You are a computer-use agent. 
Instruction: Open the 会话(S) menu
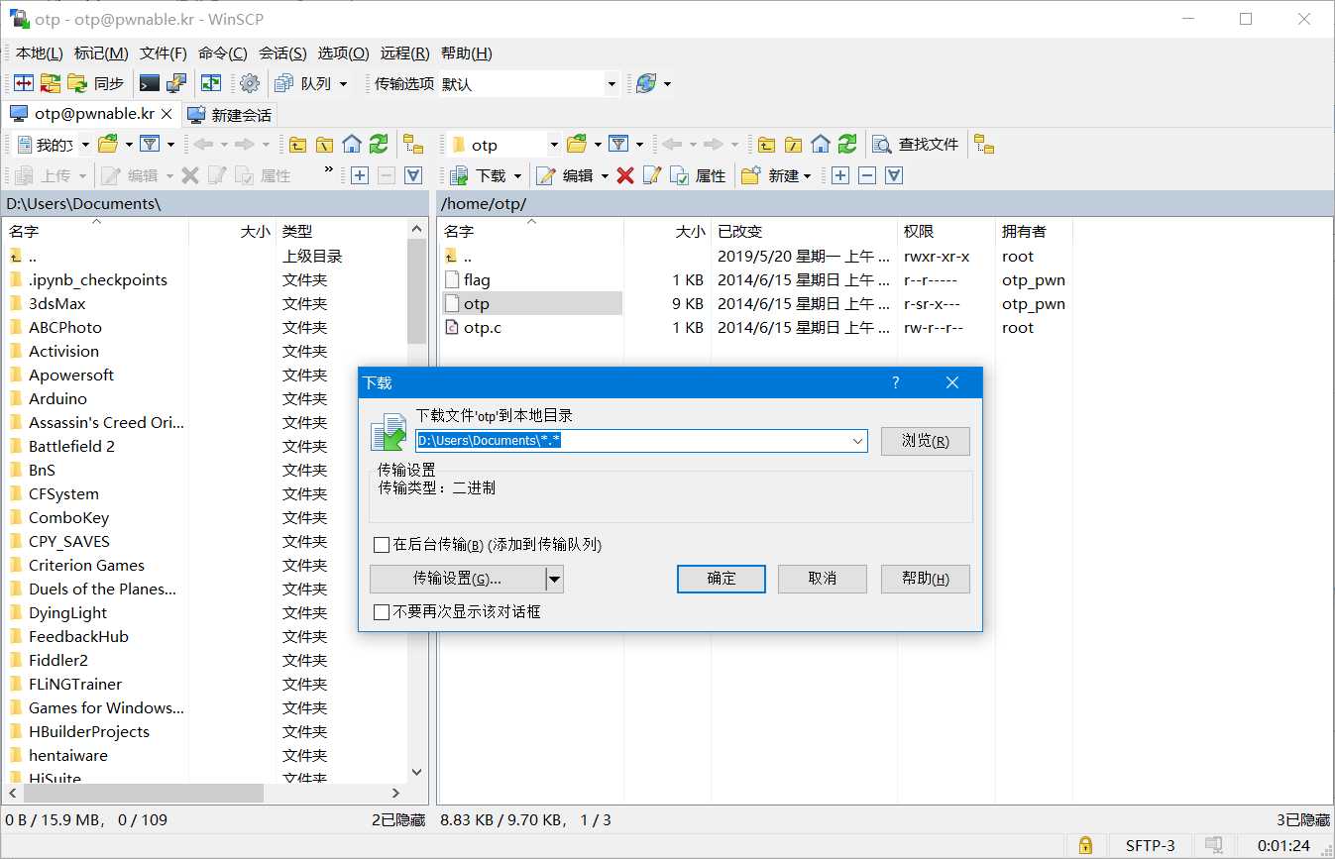pyautogui.click(x=281, y=54)
